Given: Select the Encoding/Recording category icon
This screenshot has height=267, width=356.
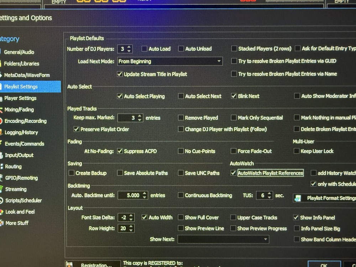Looking at the screenshot, I should (1, 121).
